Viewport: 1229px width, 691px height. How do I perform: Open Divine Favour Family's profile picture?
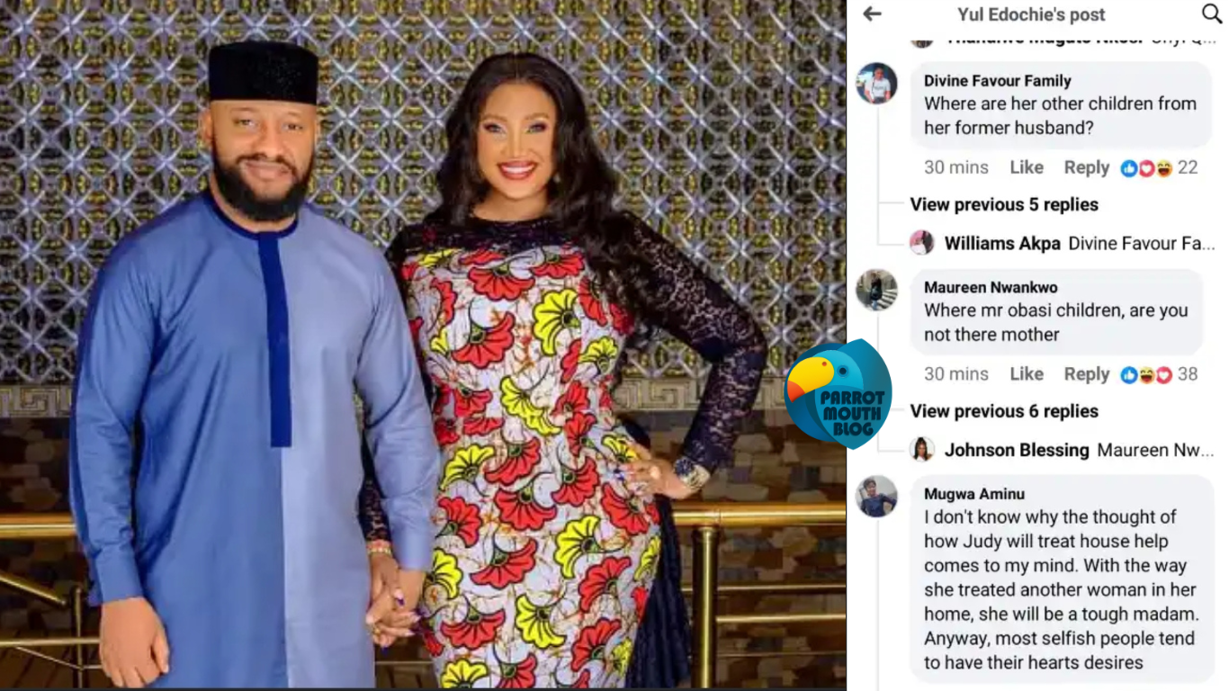[x=876, y=84]
